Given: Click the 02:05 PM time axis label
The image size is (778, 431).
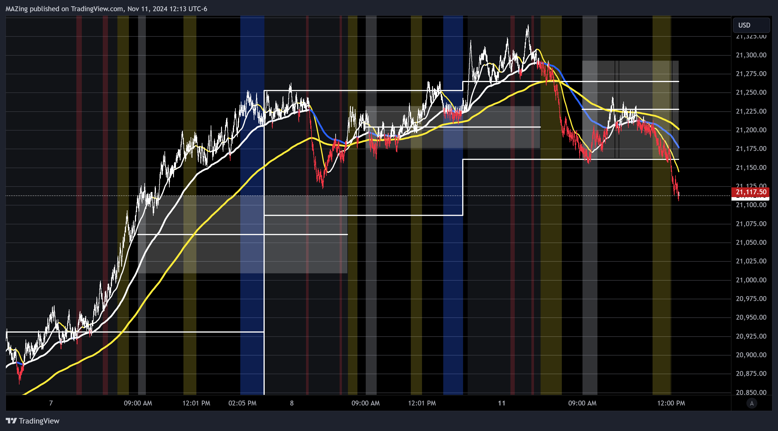Looking at the screenshot, I should click(x=242, y=403).
